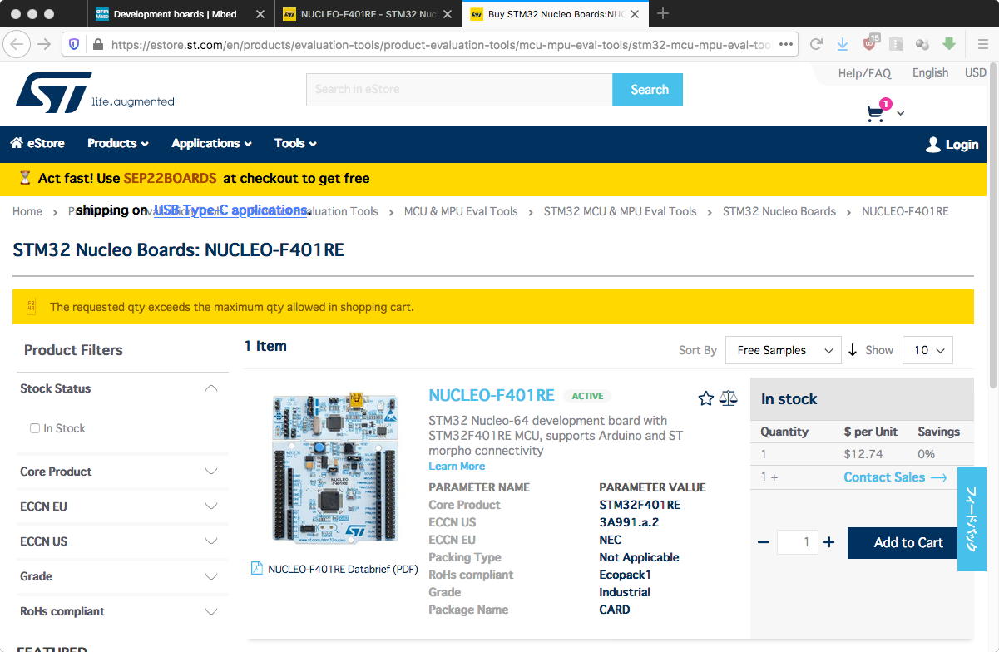Switch to NUCLEO-F401RE STM32 tab
The height and width of the screenshot is (652, 999).
367,14
